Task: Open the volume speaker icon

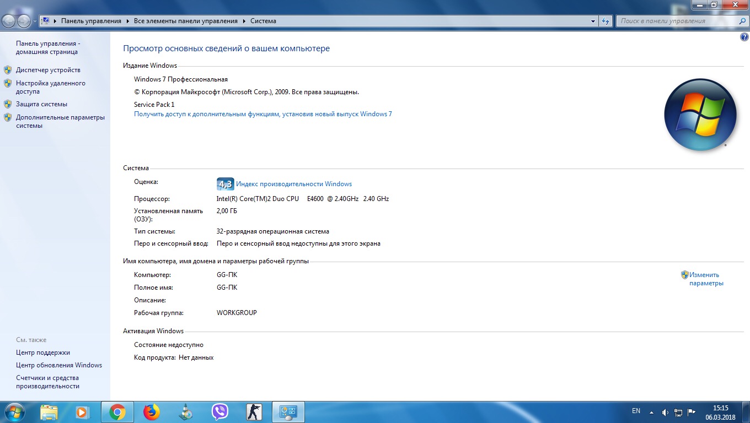Action: pyautogui.click(x=665, y=412)
